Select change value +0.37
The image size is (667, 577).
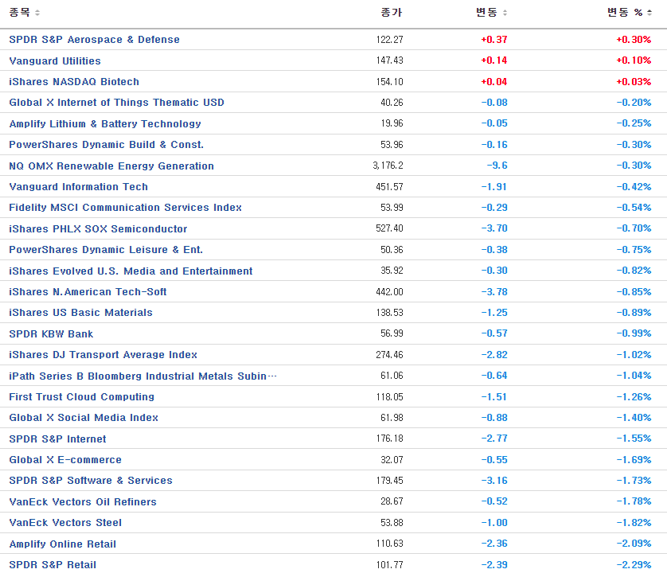point(493,40)
